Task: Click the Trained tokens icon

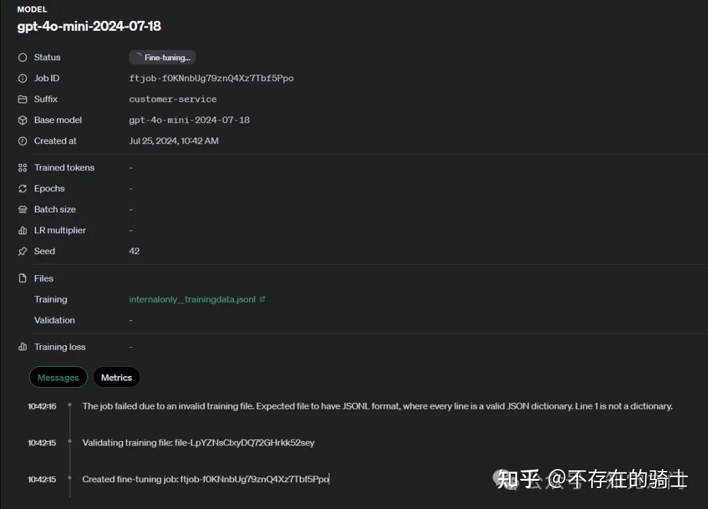Action: tap(22, 168)
